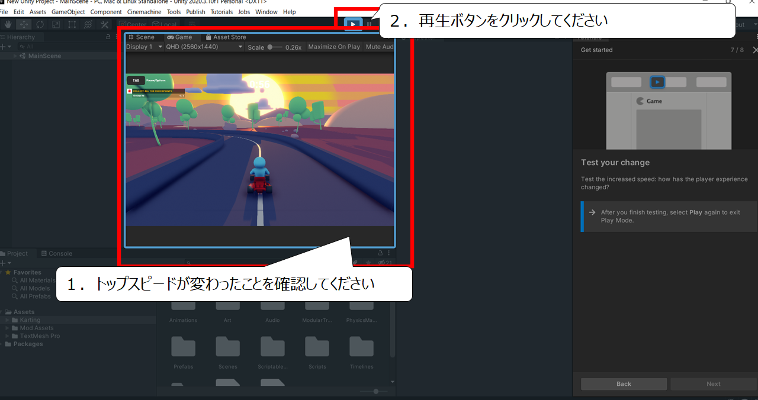Screen dimensions: 758x400
Task: Toggle the Local handle rotation button
Action: (164, 24)
